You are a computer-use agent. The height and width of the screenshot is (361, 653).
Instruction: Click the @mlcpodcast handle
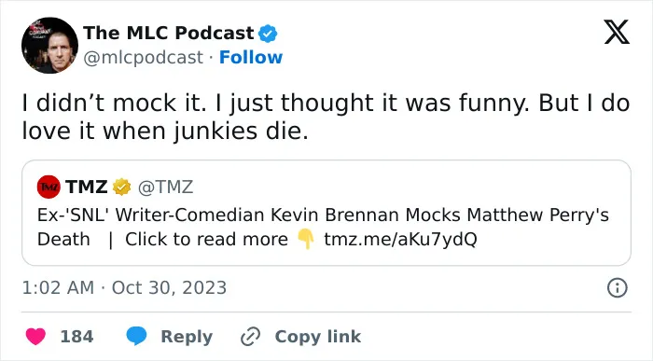144,58
